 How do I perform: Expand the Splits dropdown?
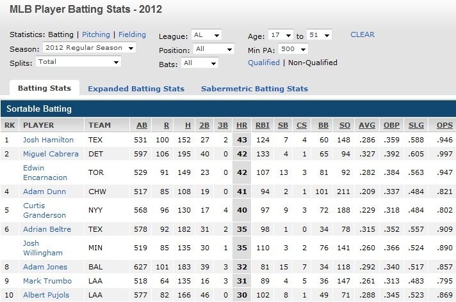tap(78, 62)
